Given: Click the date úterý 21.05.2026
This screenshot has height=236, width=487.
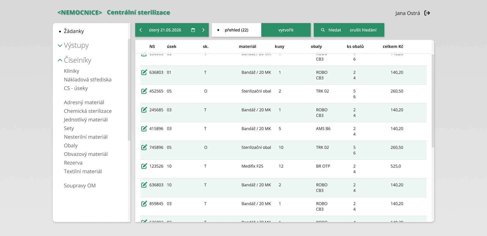Looking at the screenshot, I should (x=165, y=30).
